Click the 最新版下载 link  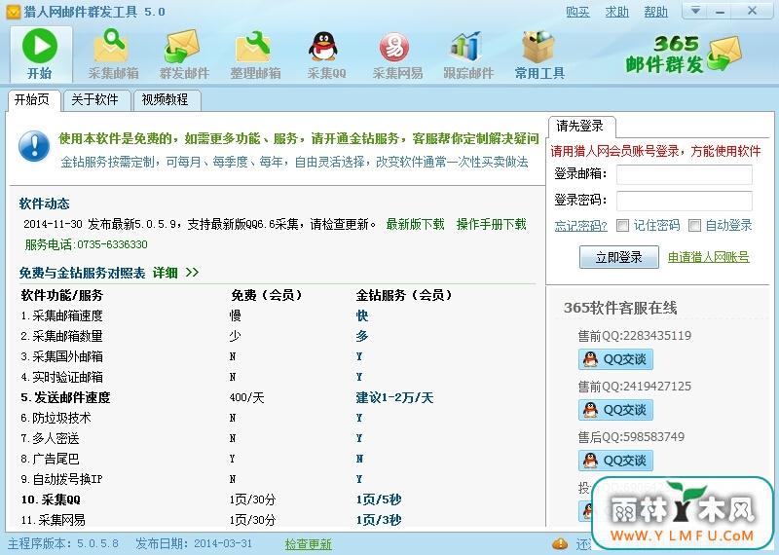pyautogui.click(x=416, y=224)
